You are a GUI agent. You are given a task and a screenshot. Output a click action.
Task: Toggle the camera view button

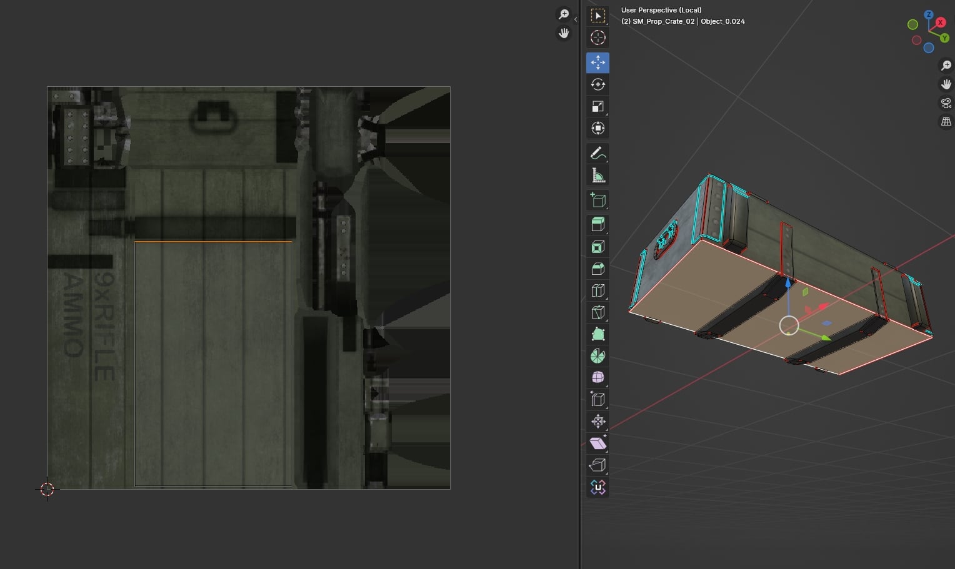(x=946, y=103)
